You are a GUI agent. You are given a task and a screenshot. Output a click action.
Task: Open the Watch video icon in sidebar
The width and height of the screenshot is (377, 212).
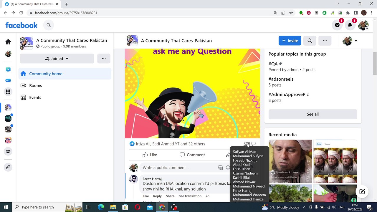pyautogui.click(x=8, y=69)
